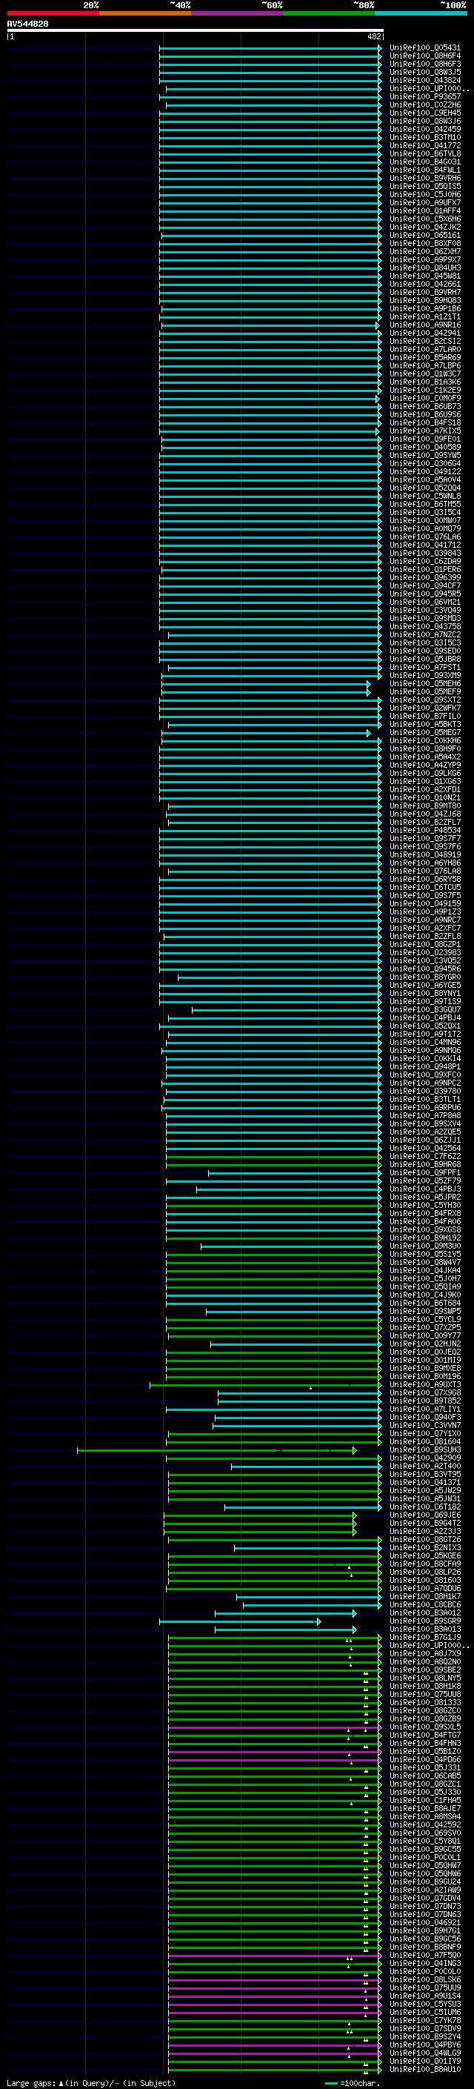Select the UniRef100_B8AU10 row label
474x2089 pixels.
(x=424, y=2069)
